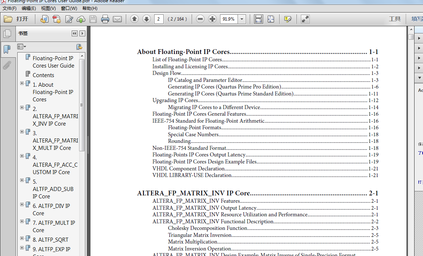Image resolution: width=423 pixels, height=256 pixels.
Task: Click the fit one full page icon
Action: click(x=271, y=19)
